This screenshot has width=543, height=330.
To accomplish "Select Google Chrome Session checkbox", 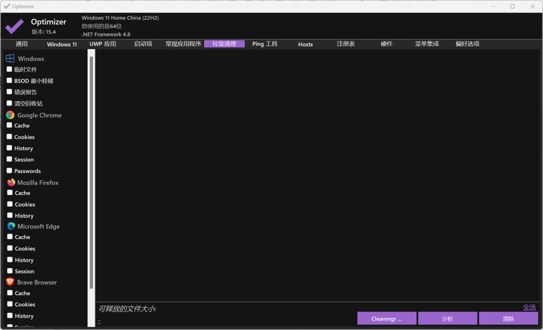I will tap(10, 159).
